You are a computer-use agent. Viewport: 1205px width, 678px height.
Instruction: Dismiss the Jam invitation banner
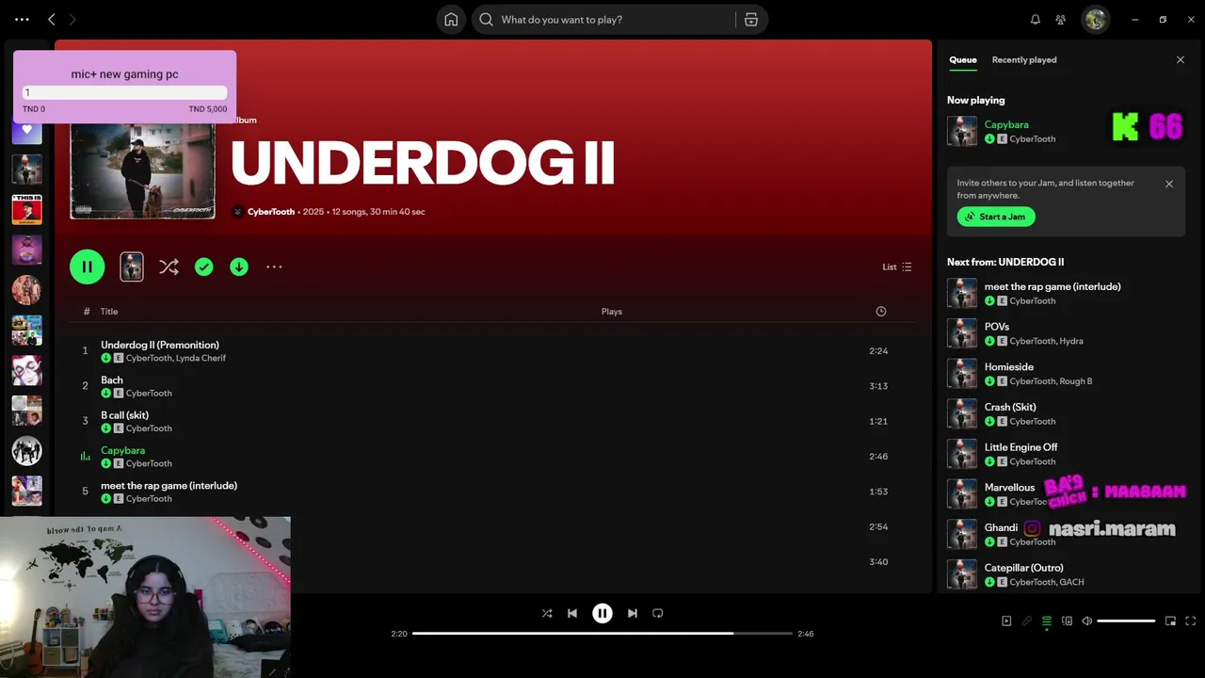pos(1169,185)
